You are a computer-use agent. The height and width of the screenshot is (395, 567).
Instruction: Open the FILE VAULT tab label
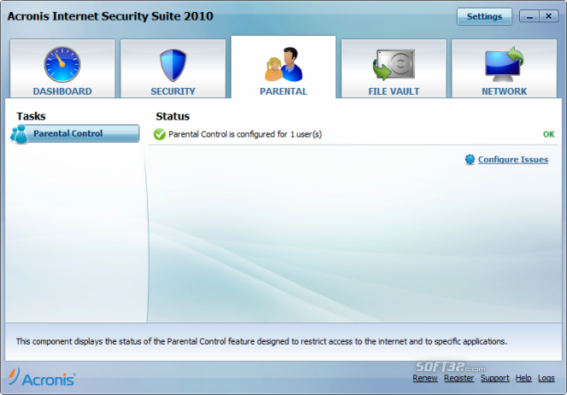394,91
